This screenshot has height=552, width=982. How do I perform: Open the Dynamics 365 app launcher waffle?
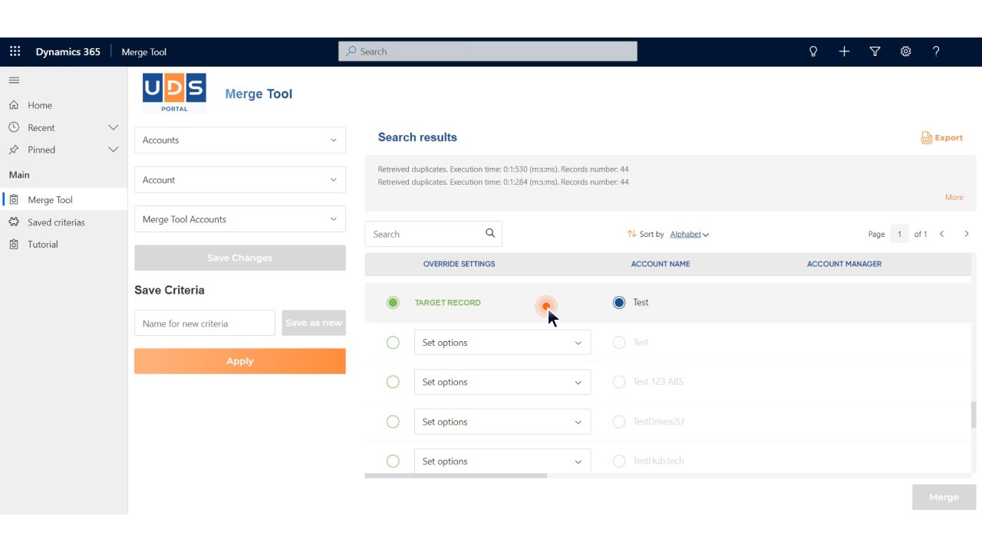(x=15, y=51)
